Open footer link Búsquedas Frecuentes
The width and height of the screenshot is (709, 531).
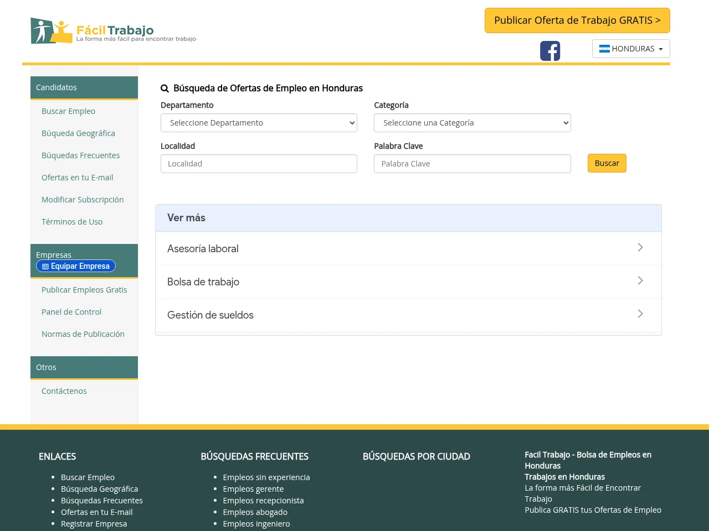[102, 501]
